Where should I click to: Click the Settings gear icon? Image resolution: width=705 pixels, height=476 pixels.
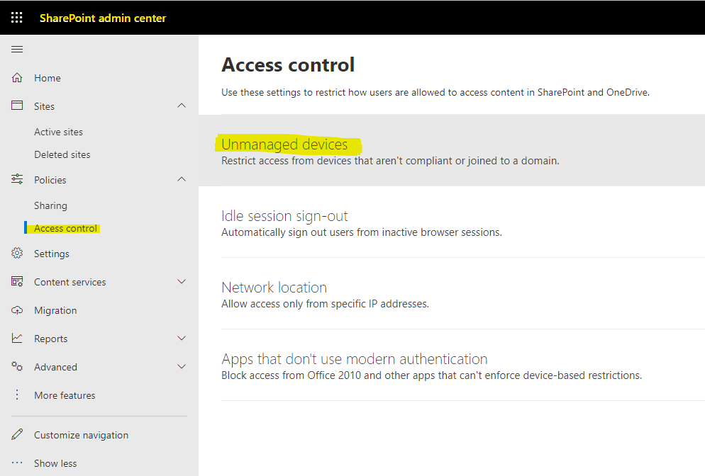pos(17,254)
